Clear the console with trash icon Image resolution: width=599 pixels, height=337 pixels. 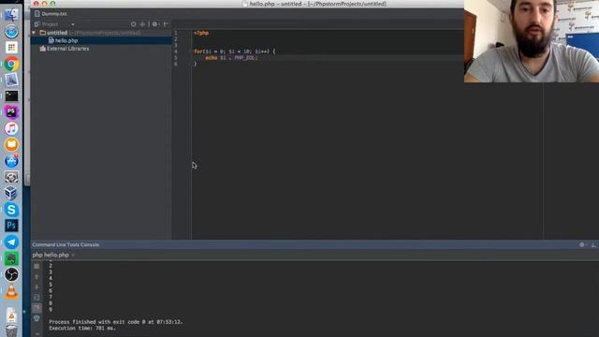[x=37, y=318]
